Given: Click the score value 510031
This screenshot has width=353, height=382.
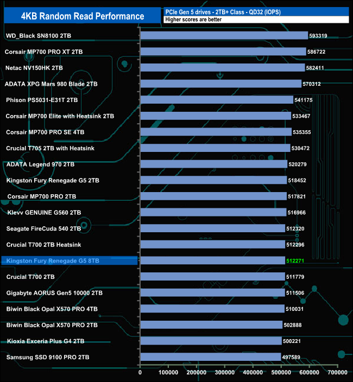Looking at the screenshot, I should [x=294, y=309].
